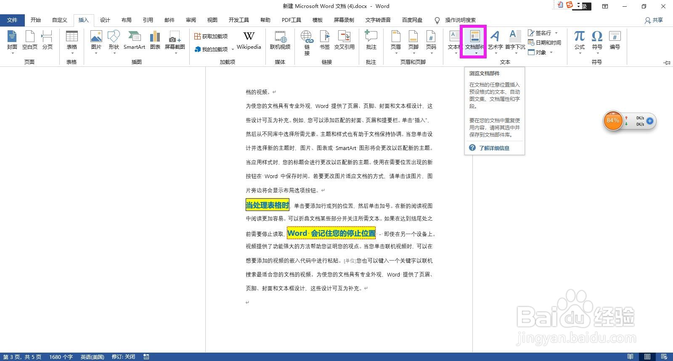Switch to Web Layout view icon
Screen dimensions: 673x361
click(x=664, y=357)
